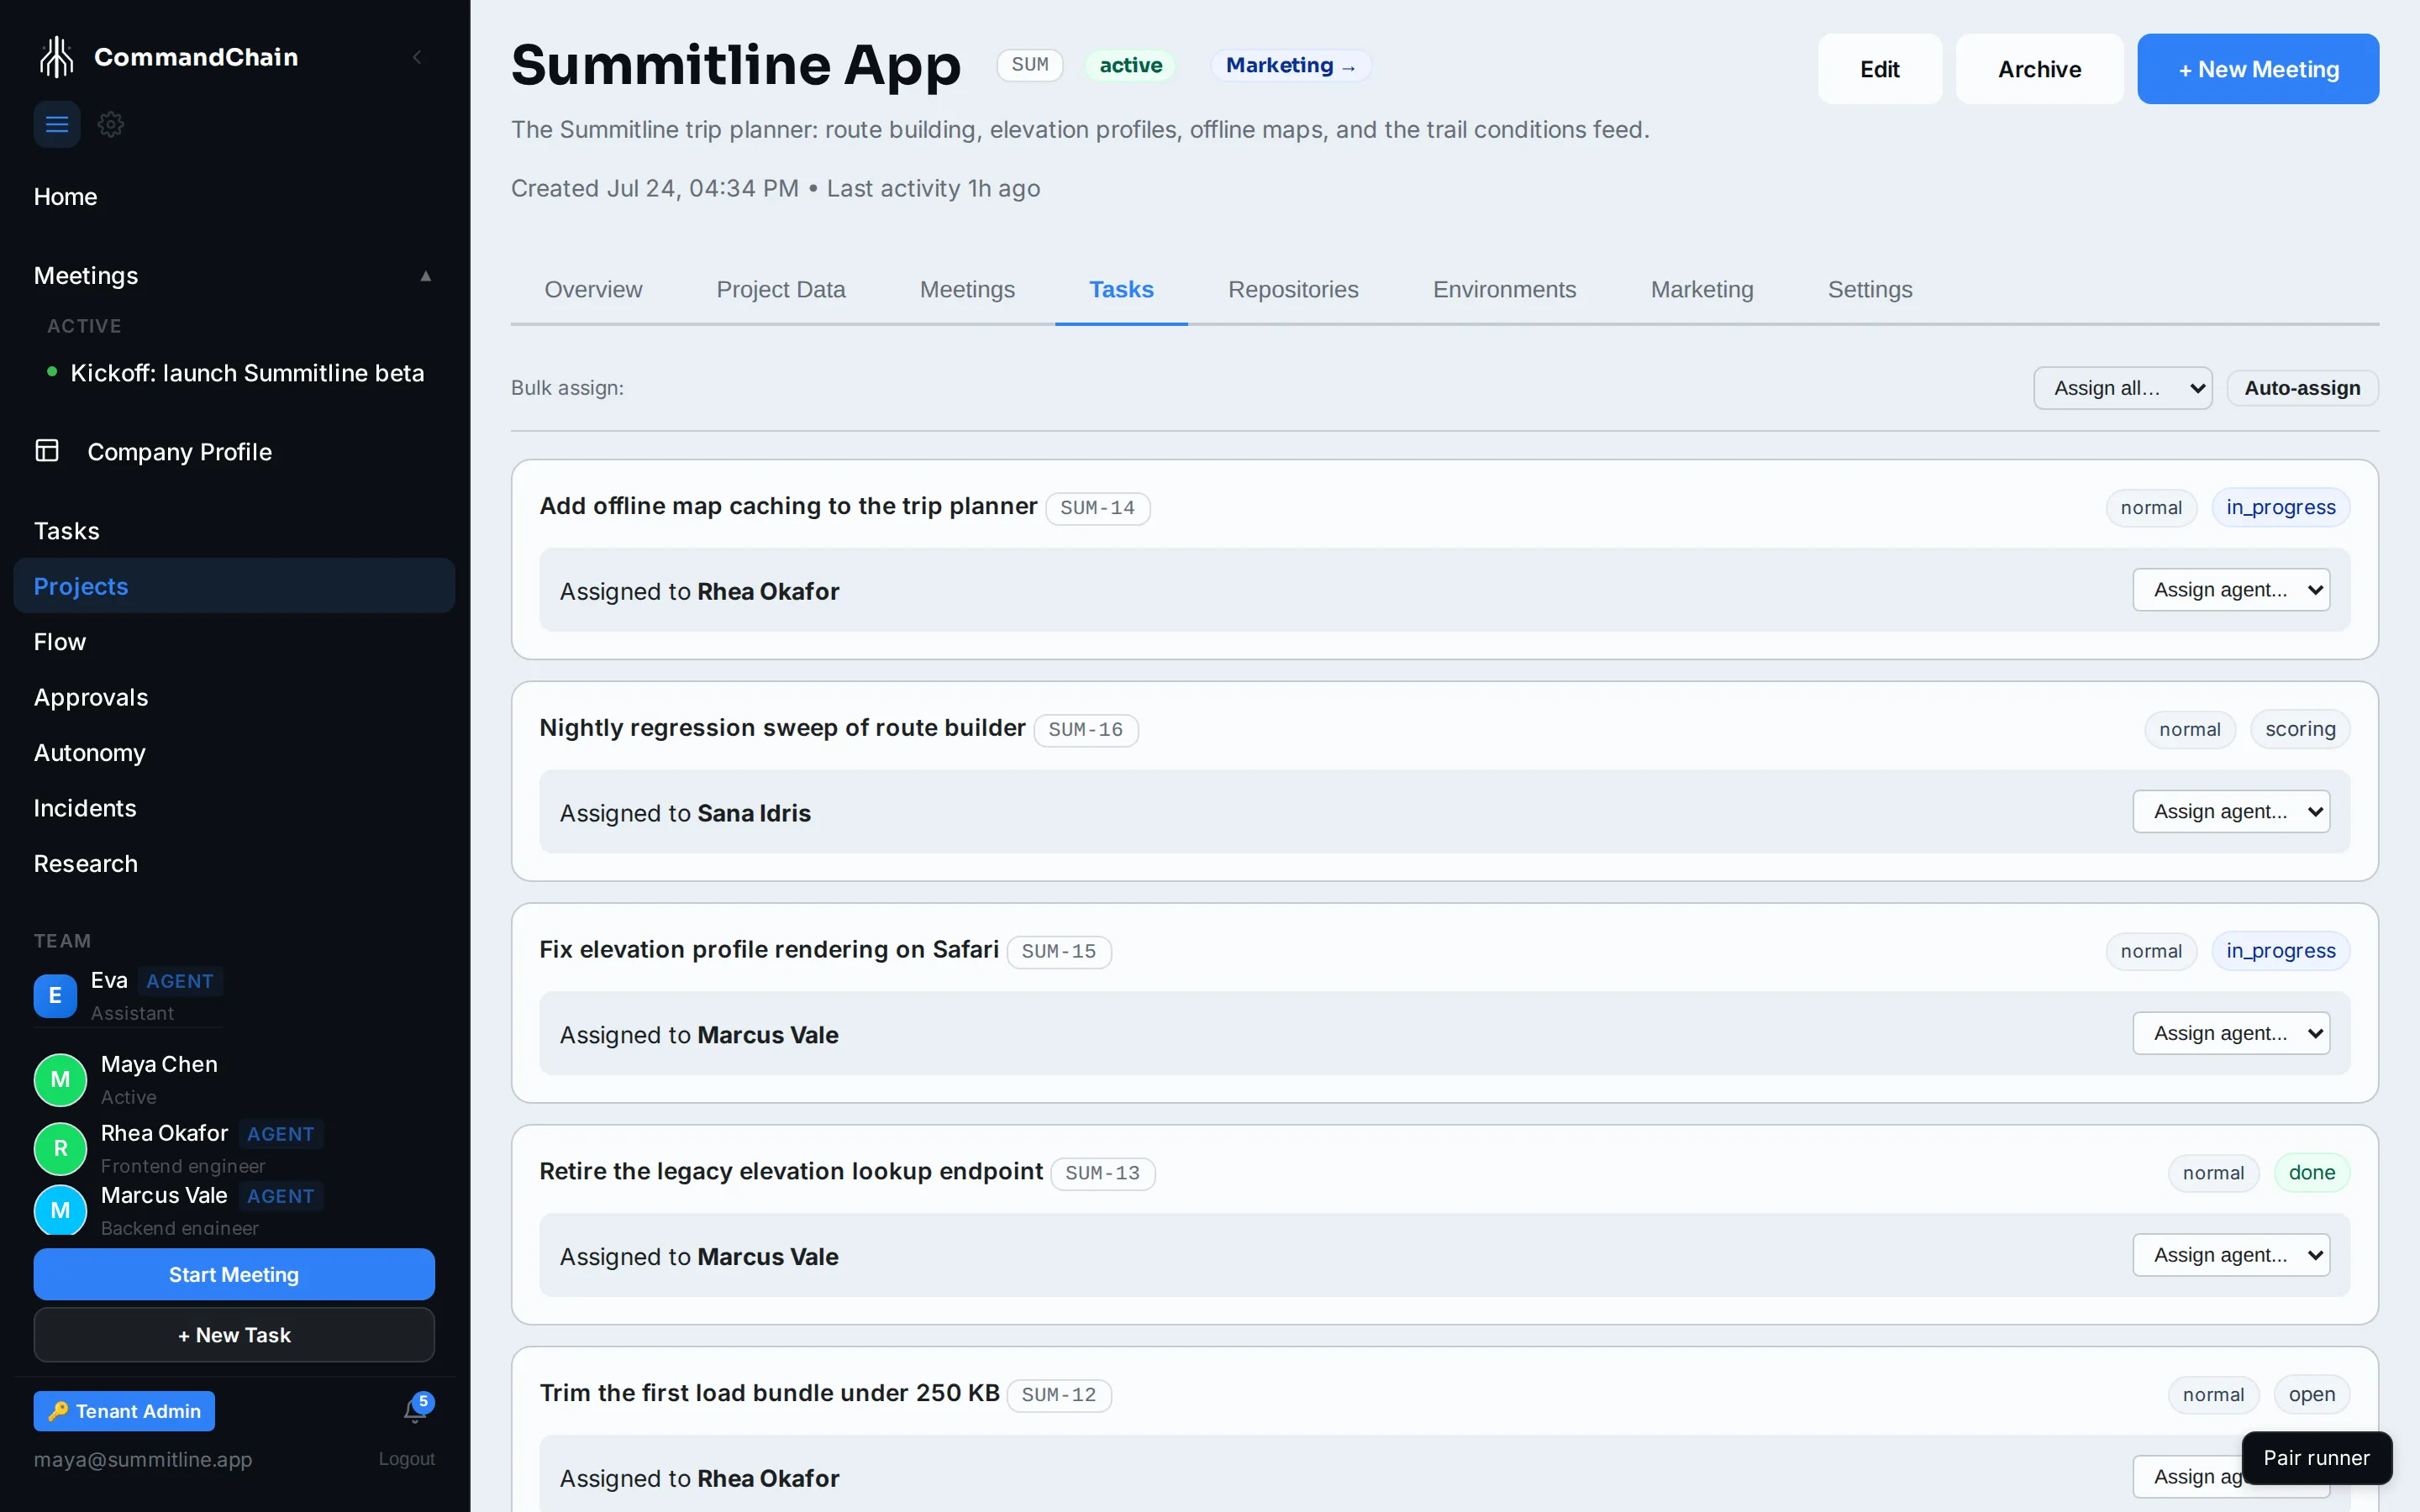2420x1512 pixels.
Task: Click the SUM-14 task ID badge
Action: click(1097, 508)
